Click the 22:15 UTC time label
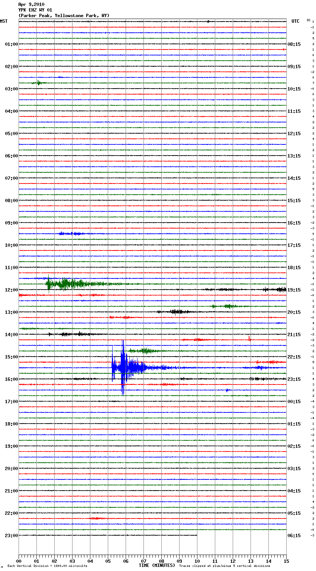The width and height of the screenshot is (316, 571). click(294, 357)
